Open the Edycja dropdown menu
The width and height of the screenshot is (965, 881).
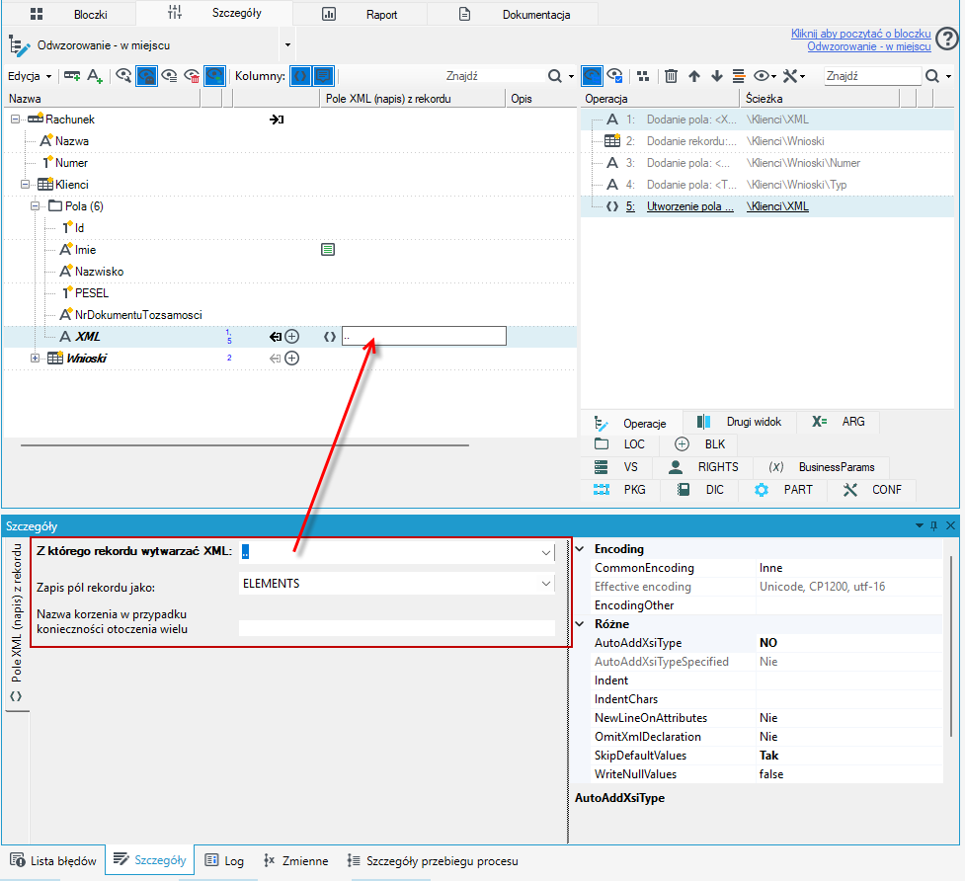point(30,76)
